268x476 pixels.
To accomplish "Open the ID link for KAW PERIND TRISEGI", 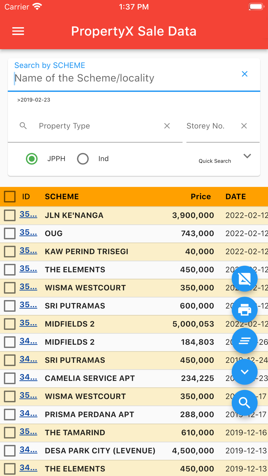I will [28, 251].
